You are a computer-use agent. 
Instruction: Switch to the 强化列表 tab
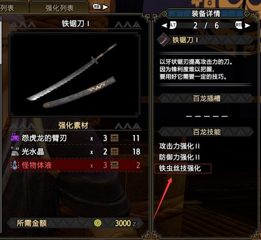pos(59,7)
